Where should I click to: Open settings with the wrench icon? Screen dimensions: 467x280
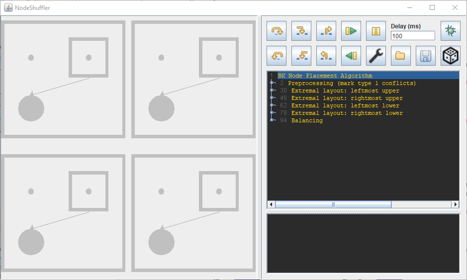click(376, 56)
